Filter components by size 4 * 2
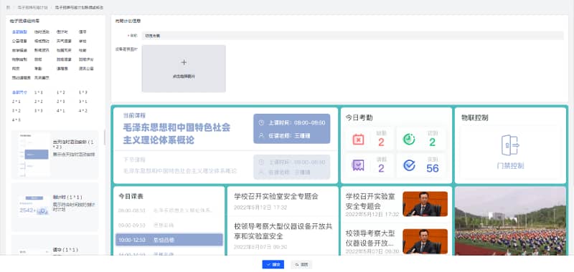Viewport: 574px width, 272px height. coord(83,111)
